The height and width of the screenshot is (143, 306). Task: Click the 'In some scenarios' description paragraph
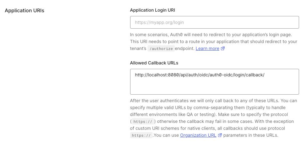211,35
